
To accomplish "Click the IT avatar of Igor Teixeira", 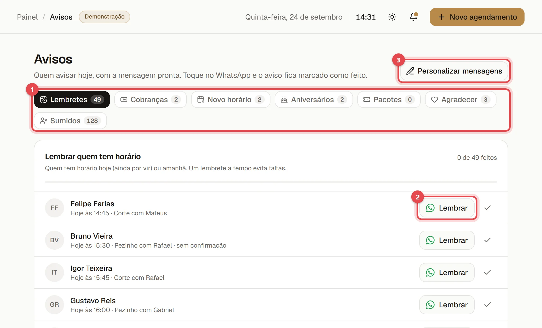I will (x=55, y=272).
